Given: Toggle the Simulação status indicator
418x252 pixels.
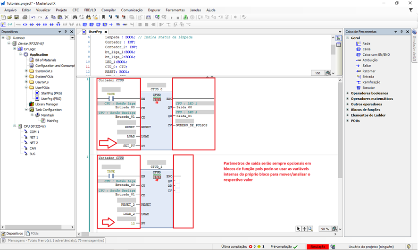Looking at the screenshot, I should click(x=317, y=246).
